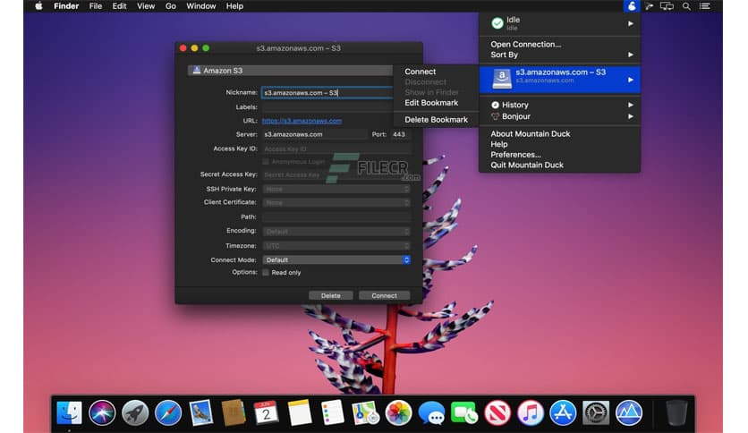748x433 pixels.
Task: Click into the Secret Access Key field
Action: [336, 175]
